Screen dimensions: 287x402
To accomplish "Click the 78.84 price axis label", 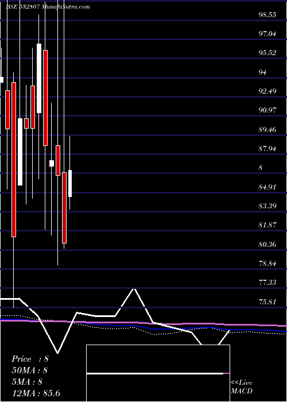I will (x=267, y=264).
